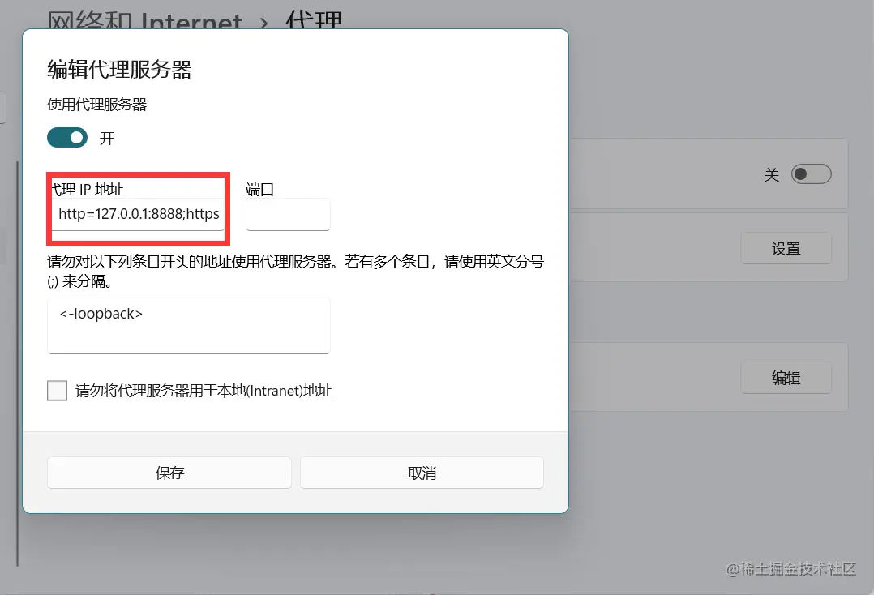This screenshot has height=595, width=874.
Task: Enable the proxy toggle labeled 开
Action: pos(67,138)
